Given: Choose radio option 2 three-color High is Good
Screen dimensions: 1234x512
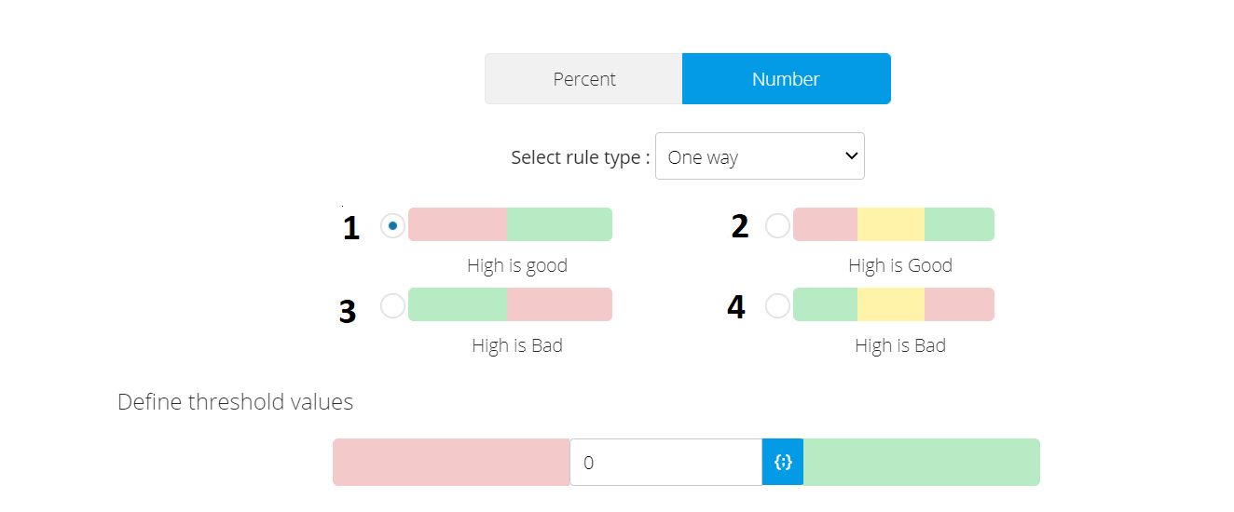Looking at the screenshot, I should (x=777, y=225).
